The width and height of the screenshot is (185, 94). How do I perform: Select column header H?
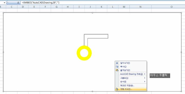coord(68,7)
